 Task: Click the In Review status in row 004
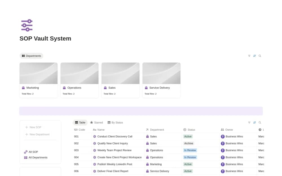click(190, 157)
